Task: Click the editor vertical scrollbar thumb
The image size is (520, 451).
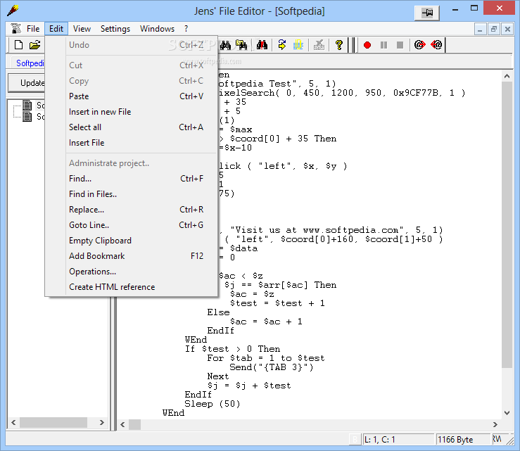Action: pyautogui.click(x=507, y=225)
